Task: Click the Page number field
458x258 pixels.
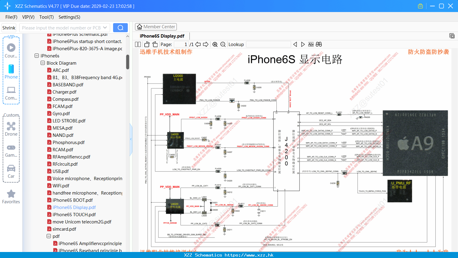Action: [181, 44]
